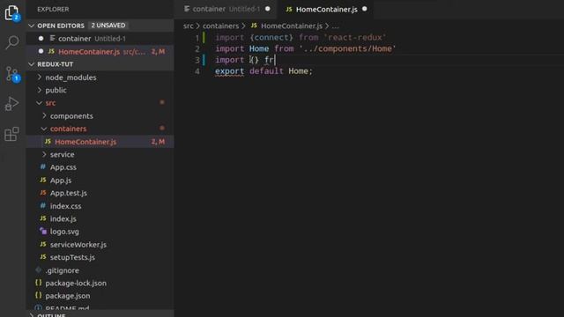564x317 pixels.
Task: Open the Explorer view in activity bar
Action: pos(11,13)
